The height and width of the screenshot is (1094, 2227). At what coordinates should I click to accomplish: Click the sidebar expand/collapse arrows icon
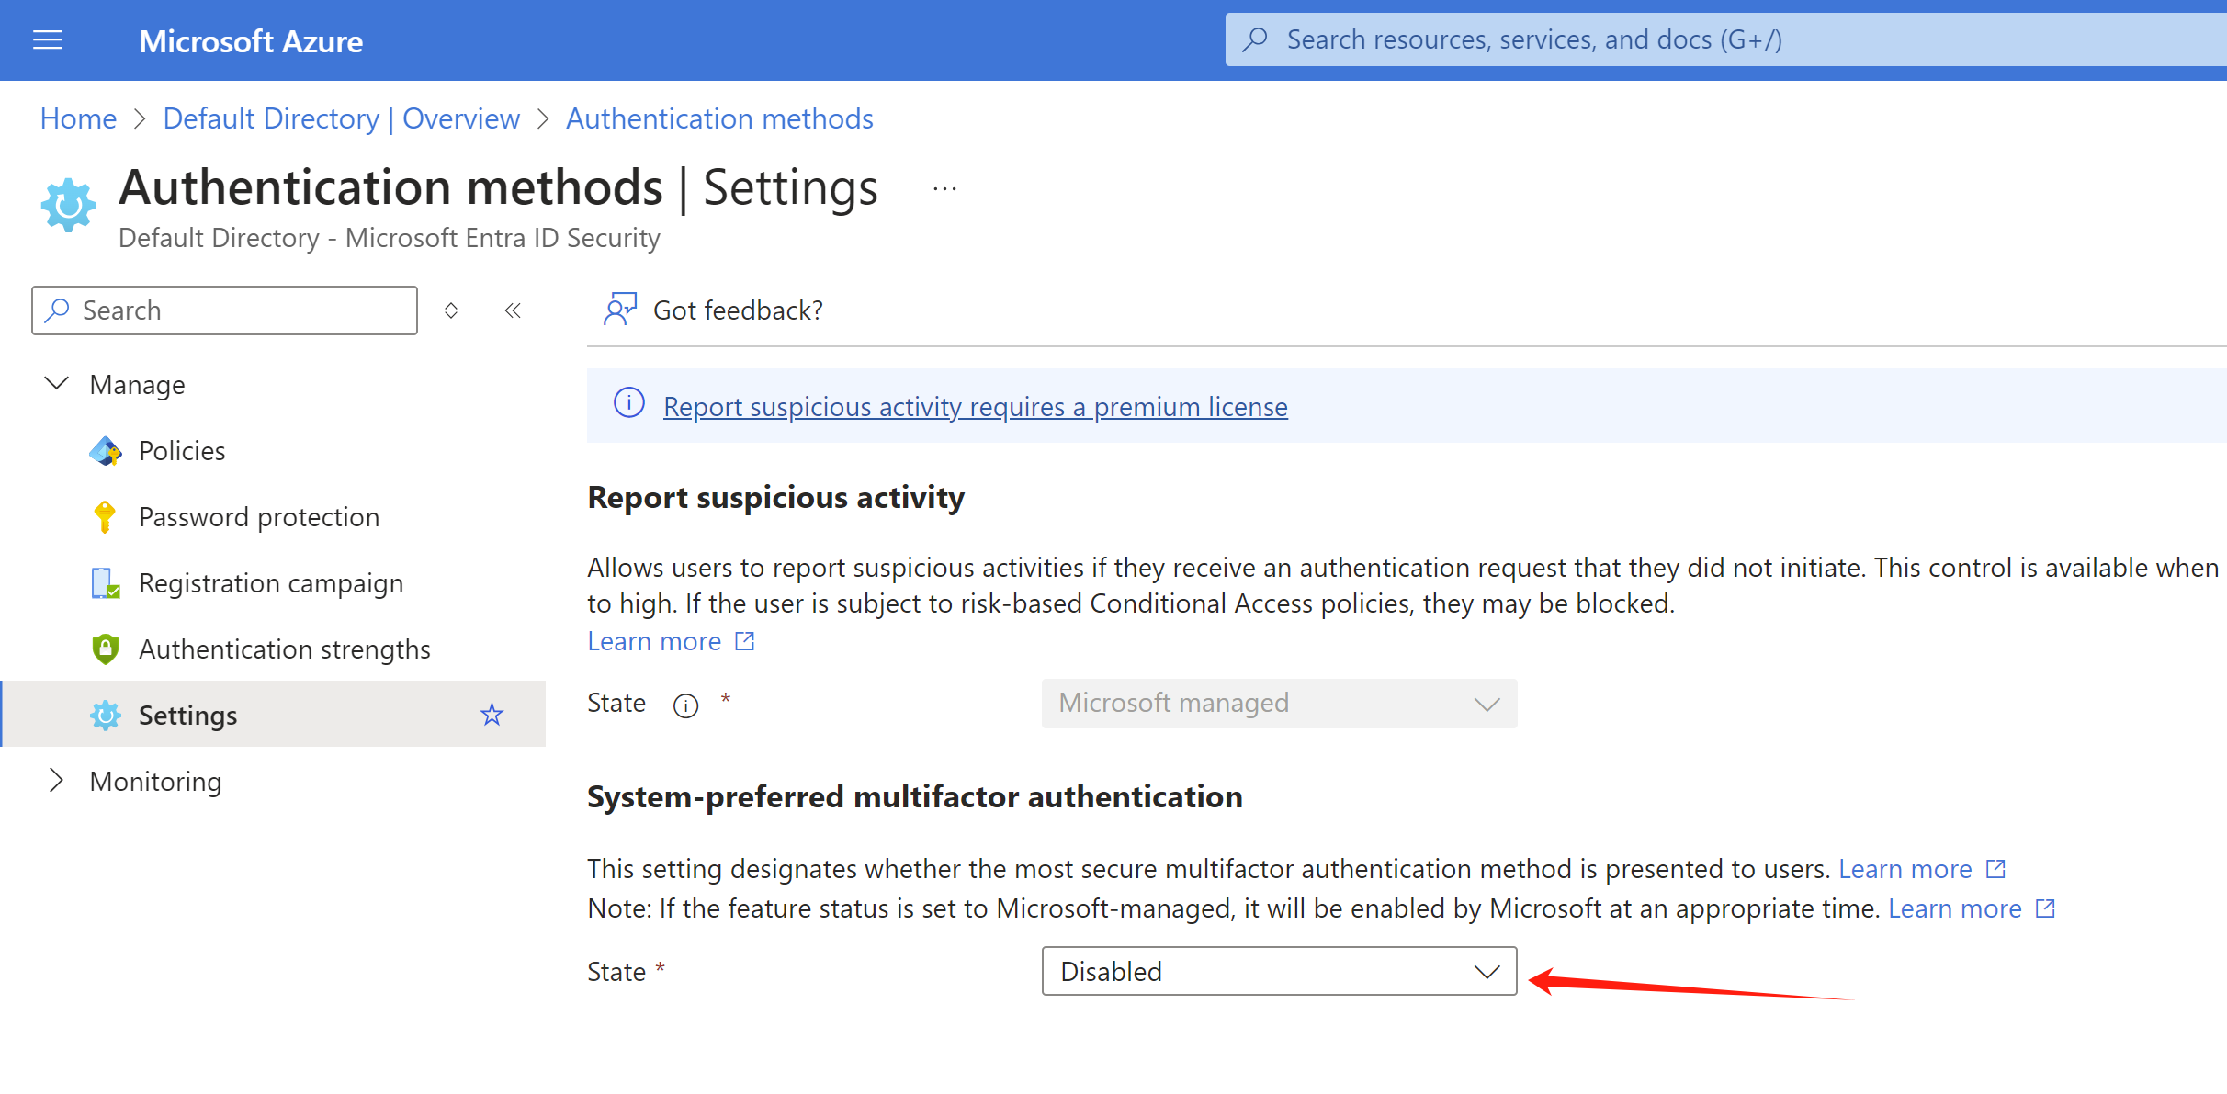click(451, 310)
